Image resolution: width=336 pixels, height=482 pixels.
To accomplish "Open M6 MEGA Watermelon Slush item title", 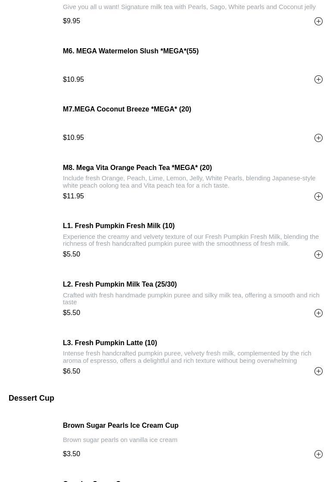I will (131, 51).
